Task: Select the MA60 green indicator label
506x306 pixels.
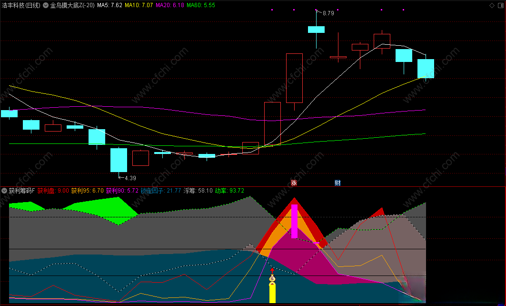Action: pyautogui.click(x=201, y=5)
